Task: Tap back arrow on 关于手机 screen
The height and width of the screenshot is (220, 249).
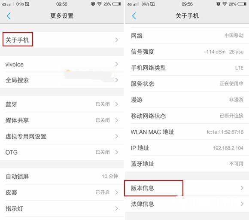Action: (x=134, y=16)
